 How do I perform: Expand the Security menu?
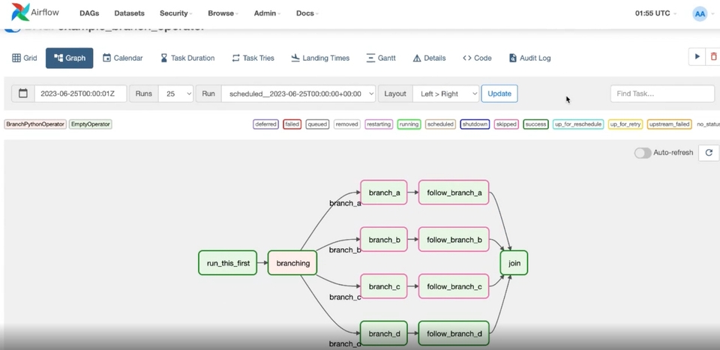tap(175, 13)
